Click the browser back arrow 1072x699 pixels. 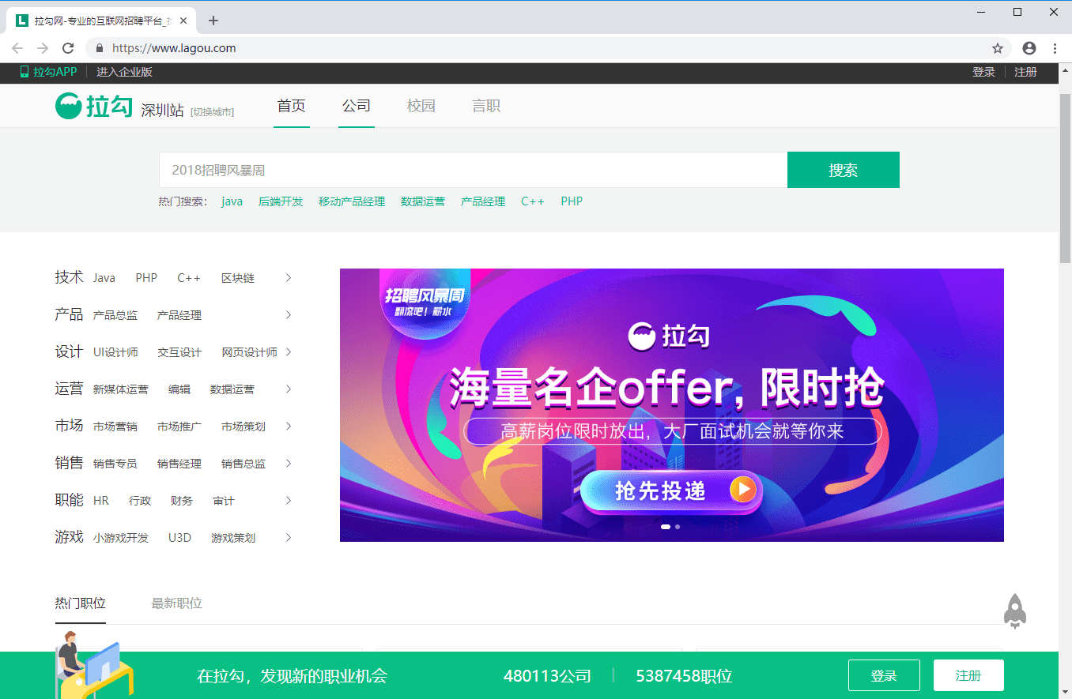(x=17, y=48)
